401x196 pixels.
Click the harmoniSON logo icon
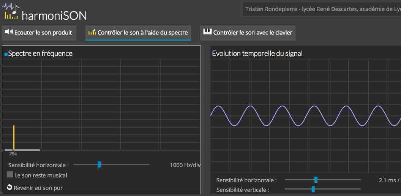(x=11, y=11)
